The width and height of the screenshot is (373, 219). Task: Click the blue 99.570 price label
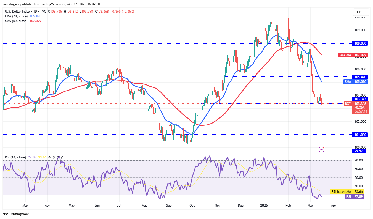pyautogui.click(x=360, y=150)
